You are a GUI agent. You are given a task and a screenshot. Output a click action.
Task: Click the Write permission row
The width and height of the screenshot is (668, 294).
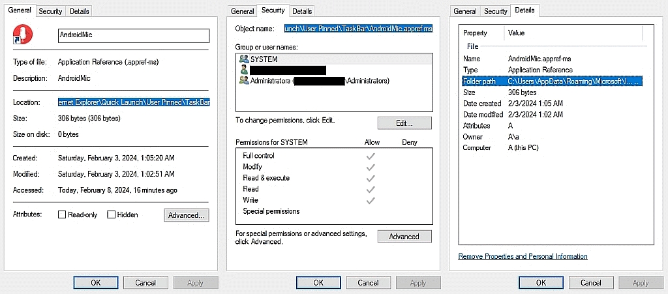[334, 200]
